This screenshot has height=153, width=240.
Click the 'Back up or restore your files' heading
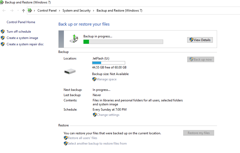84,24
